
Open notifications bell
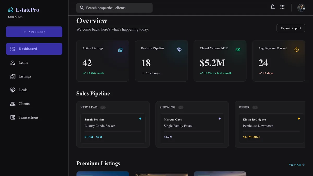point(273,7)
